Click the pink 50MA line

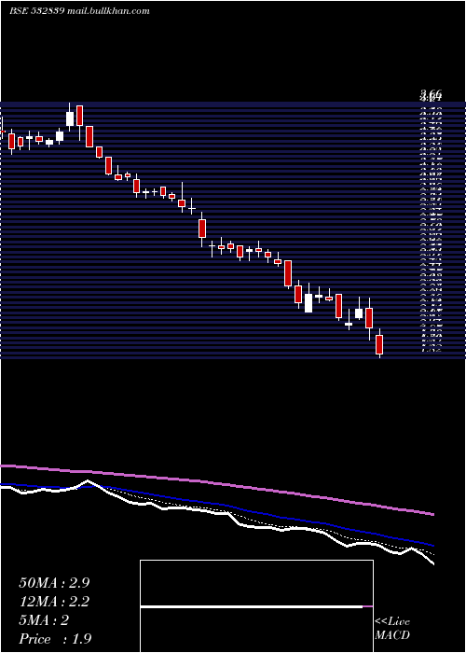[x=216, y=484]
